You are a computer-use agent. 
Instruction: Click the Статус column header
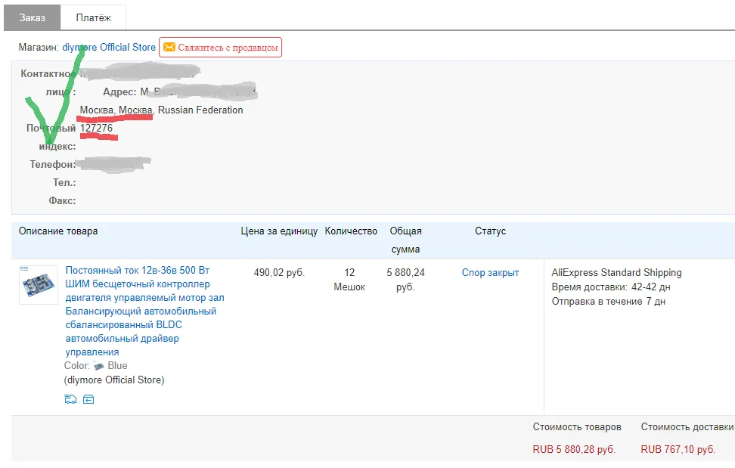point(490,231)
